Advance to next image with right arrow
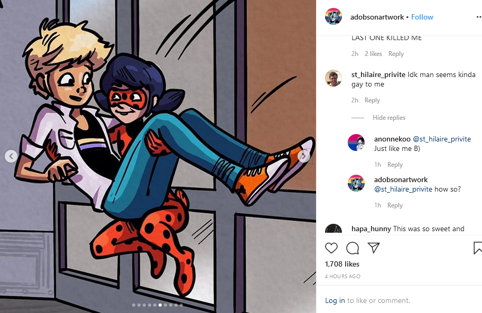Viewport: 482px width, 313px height. pos(303,156)
